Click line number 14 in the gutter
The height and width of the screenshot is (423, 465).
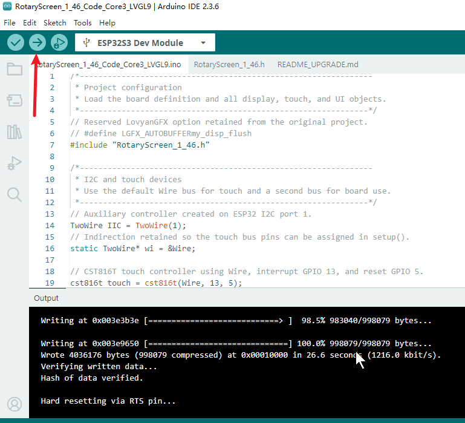50,225
